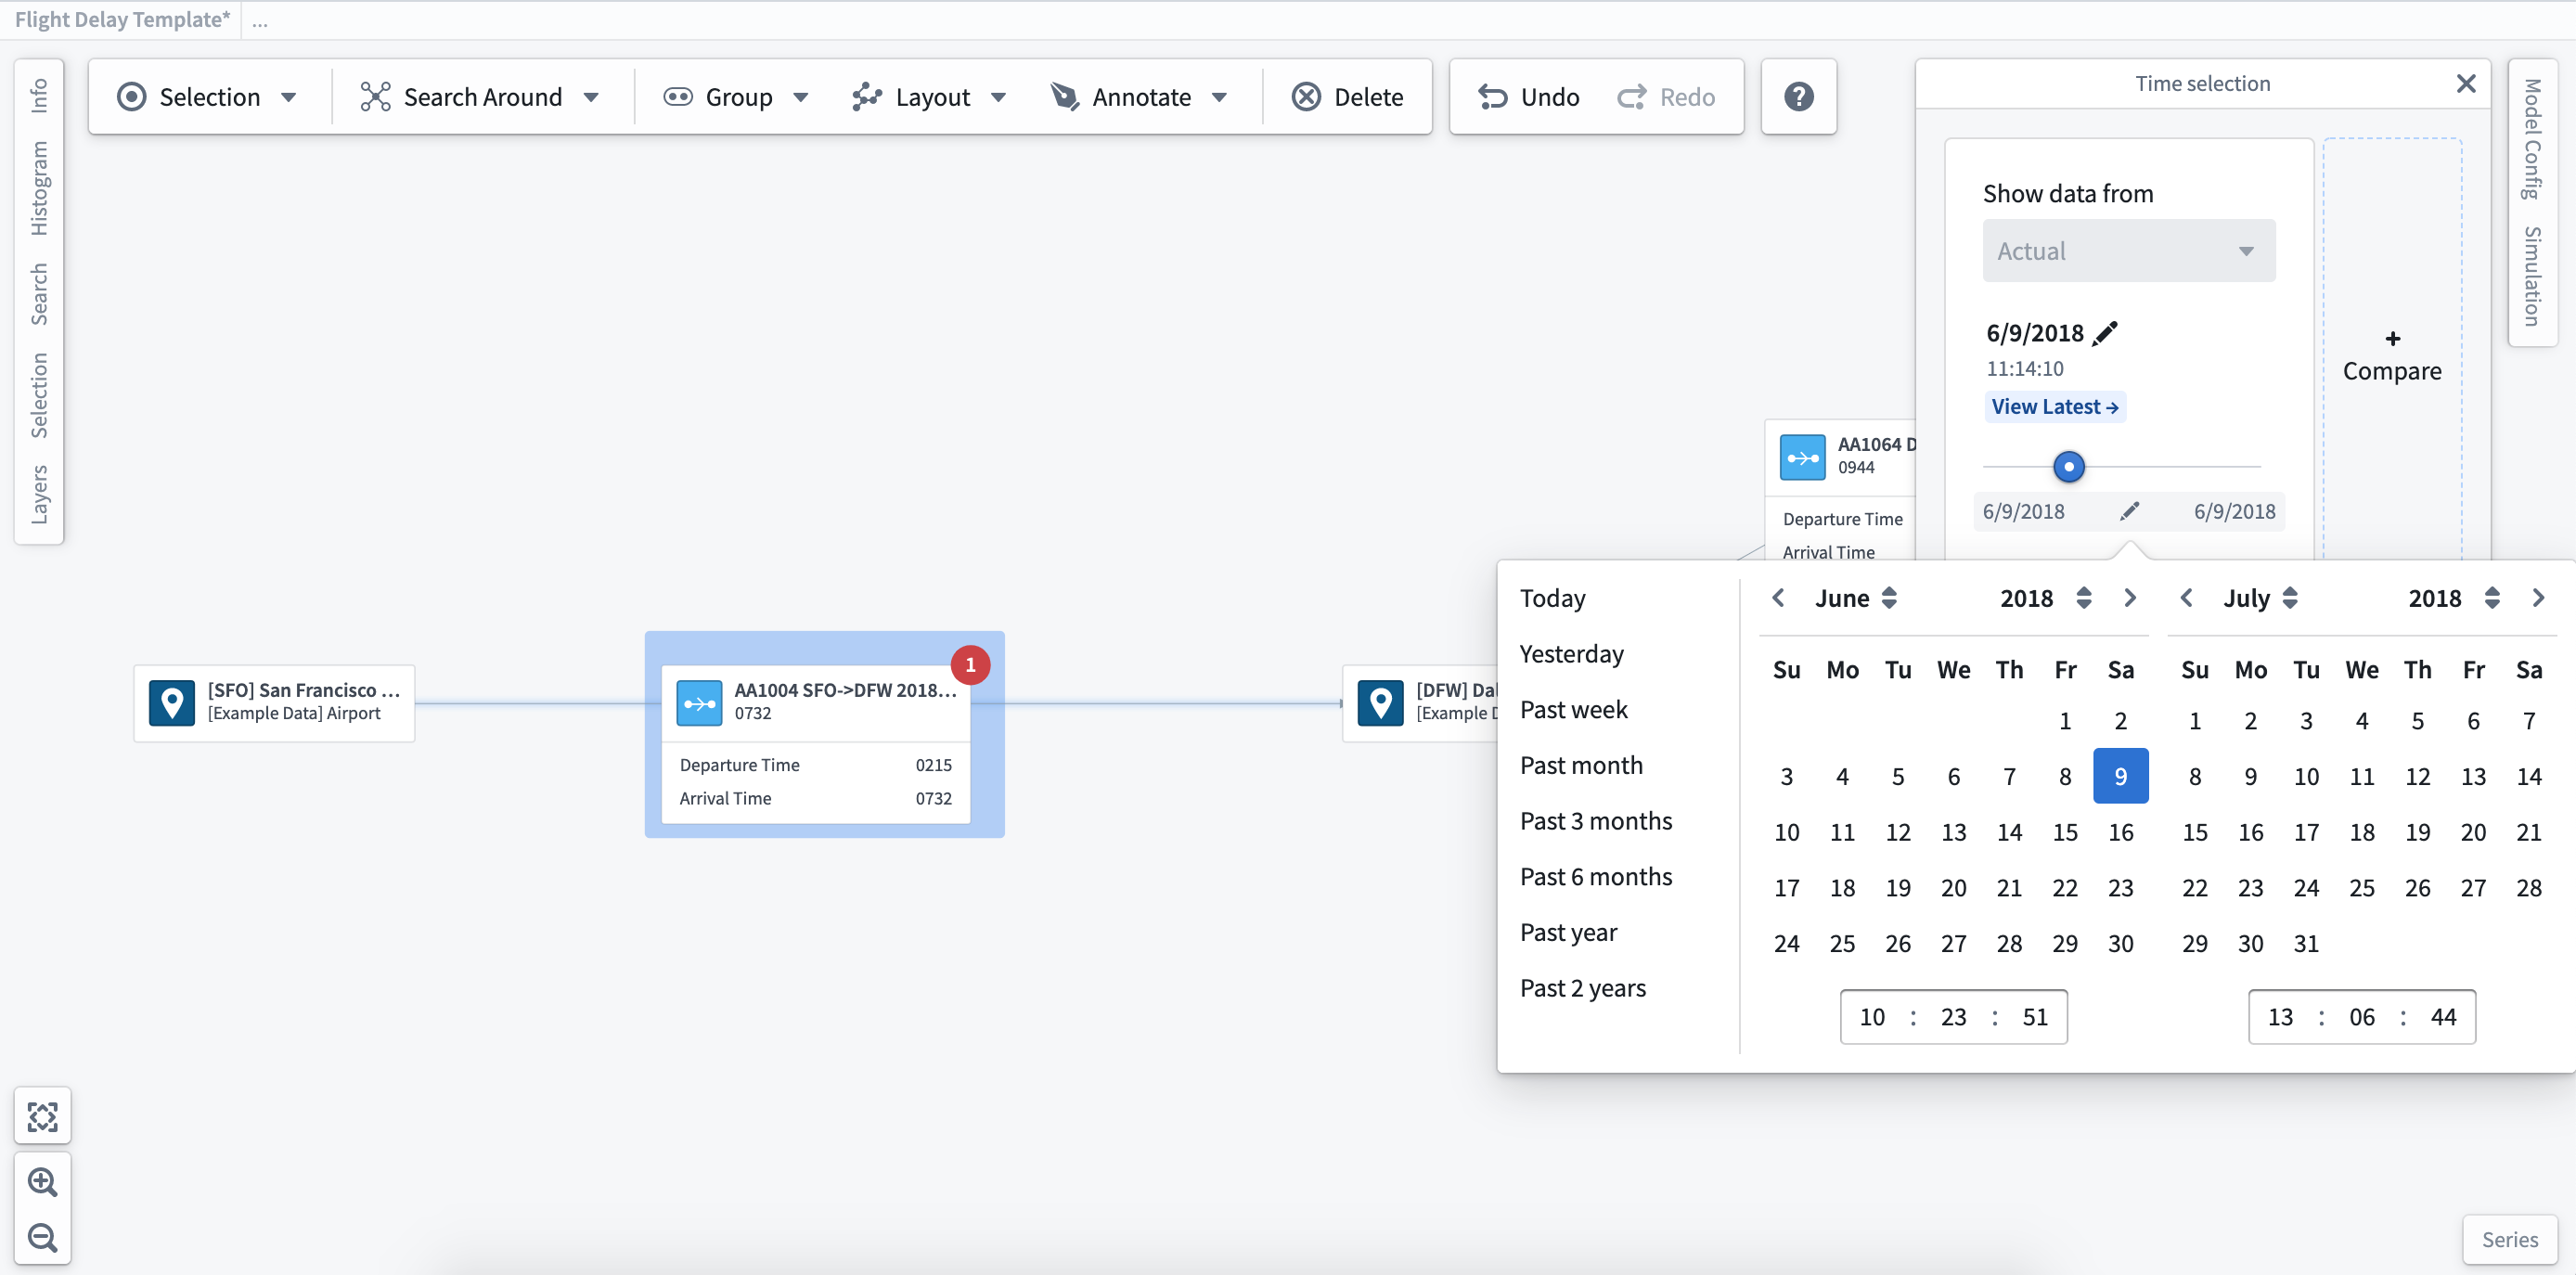Open the Info side tab
Screen dimensions: 2576x1275
coord(39,95)
